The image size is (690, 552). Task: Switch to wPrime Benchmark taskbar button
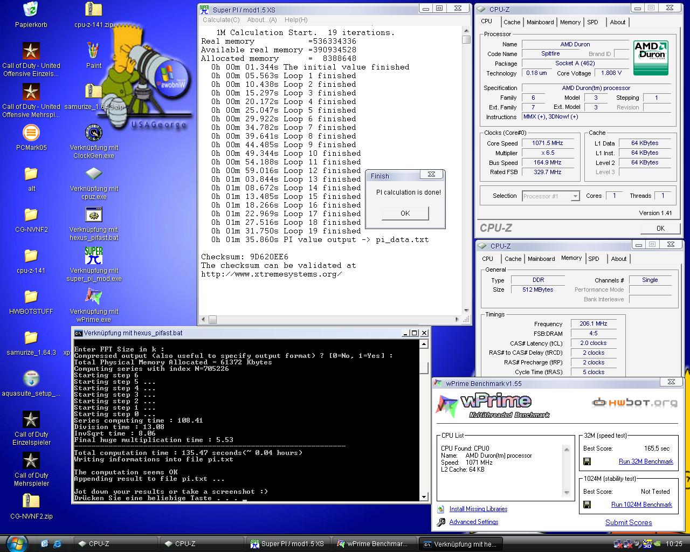coord(374,544)
